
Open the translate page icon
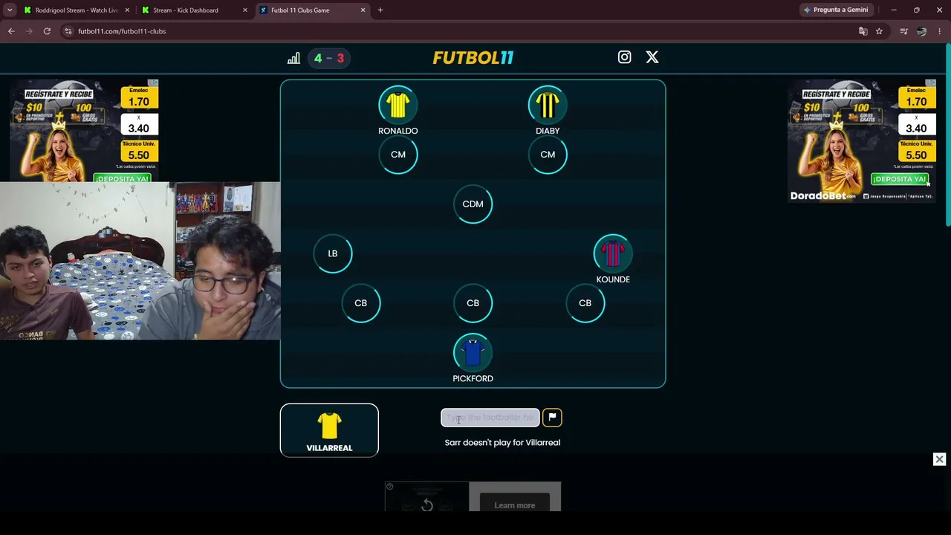(863, 31)
